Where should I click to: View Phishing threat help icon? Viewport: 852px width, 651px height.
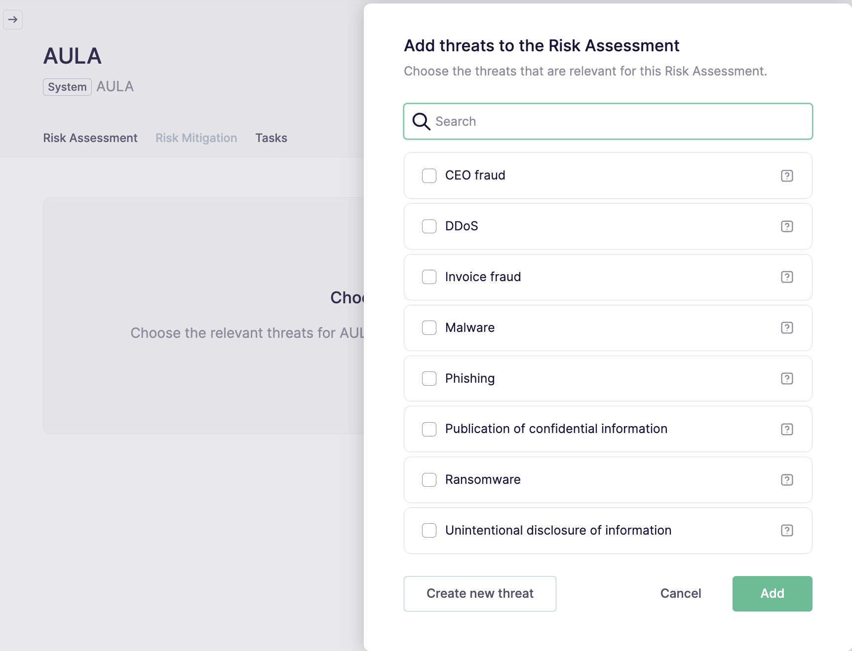coord(787,379)
